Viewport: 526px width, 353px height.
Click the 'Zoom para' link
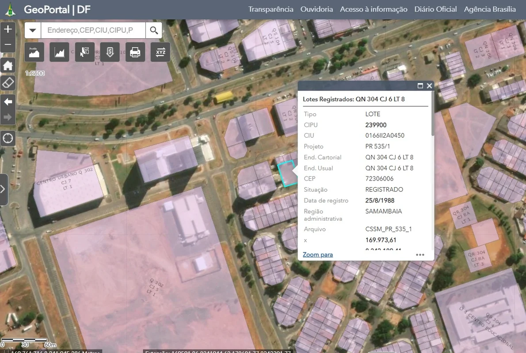317,255
